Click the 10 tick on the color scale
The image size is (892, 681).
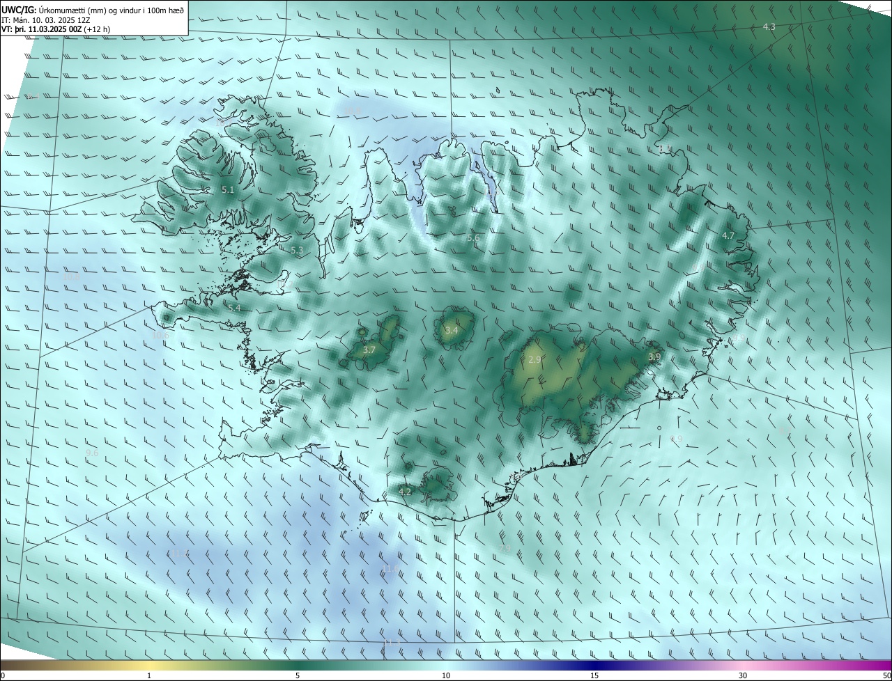pos(446,675)
